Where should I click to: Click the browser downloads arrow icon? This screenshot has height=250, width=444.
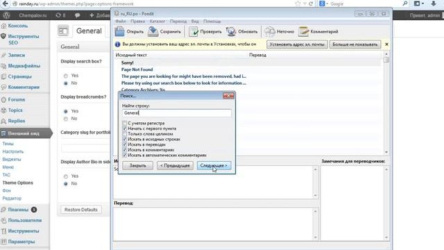[x=434, y=3]
